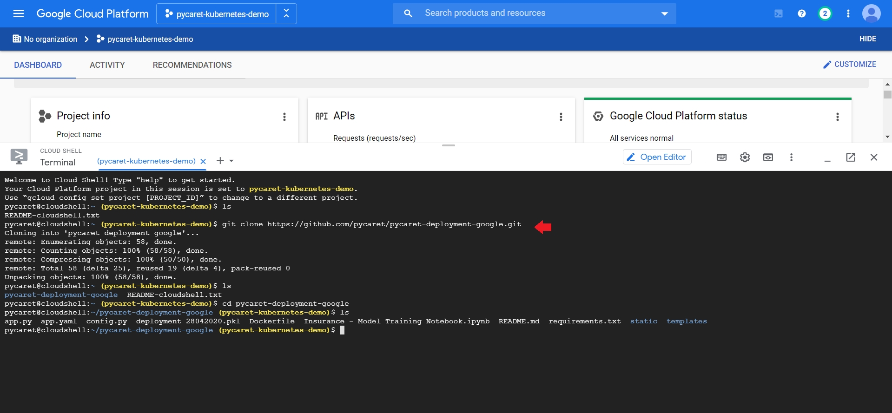Open Cloud Shell settings gear
Screen dimensions: 892x413
tap(745, 157)
